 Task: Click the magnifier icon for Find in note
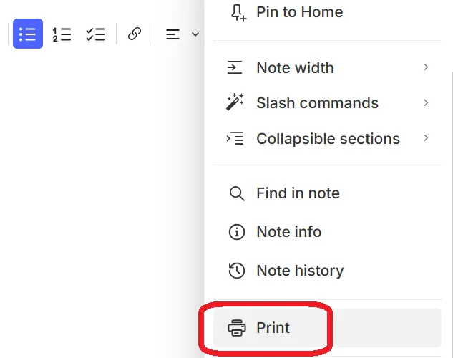(x=237, y=193)
